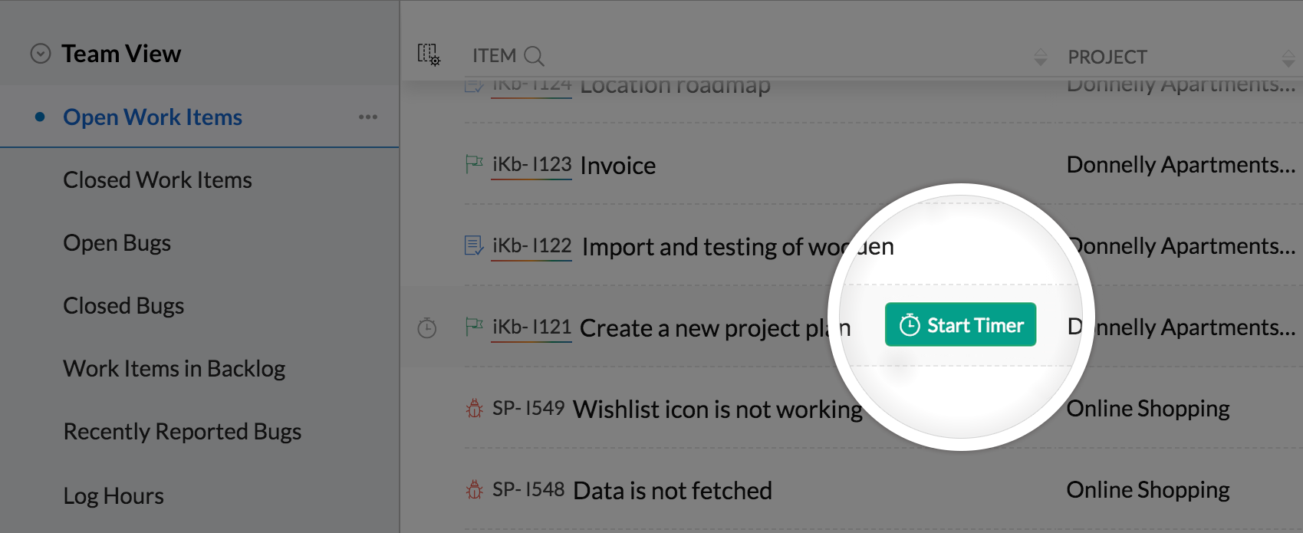Open Donnelly Apartments project on Invoice row

pos(1181,165)
